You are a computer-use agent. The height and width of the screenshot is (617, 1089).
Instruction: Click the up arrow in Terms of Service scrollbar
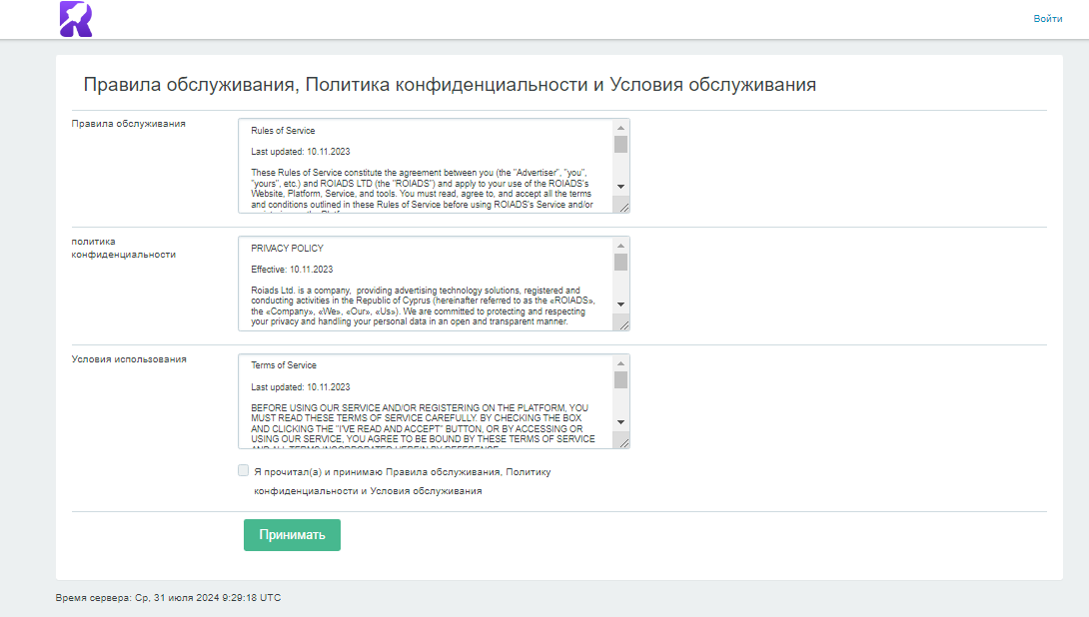(x=620, y=363)
